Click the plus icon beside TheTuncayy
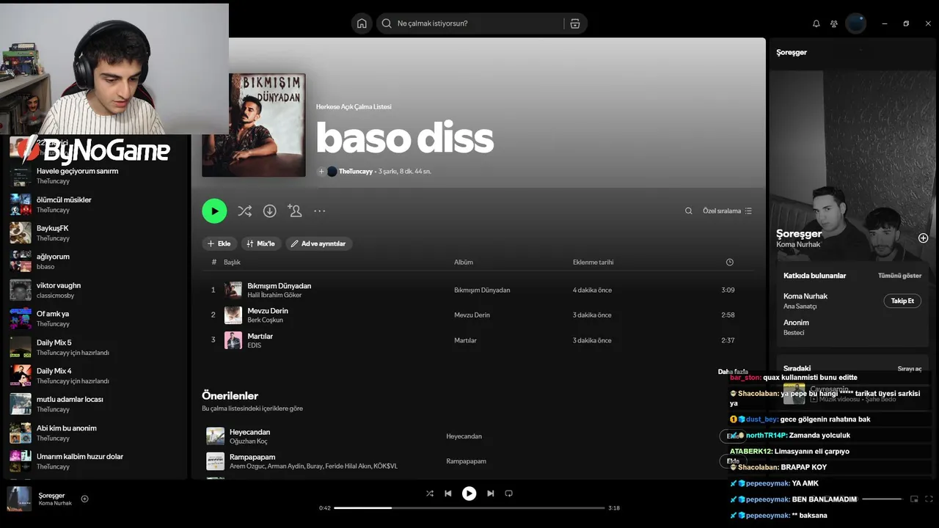This screenshot has width=939, height=528. (x=321, y=172)
